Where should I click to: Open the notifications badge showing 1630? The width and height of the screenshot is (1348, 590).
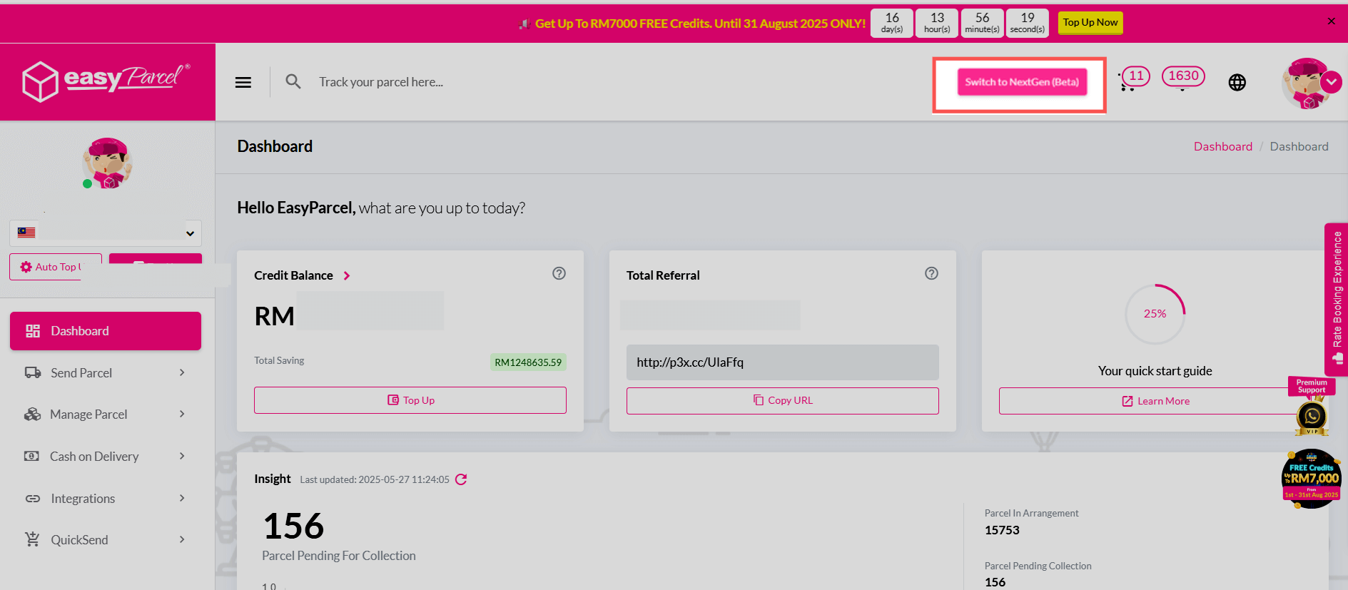point(1183,77)
